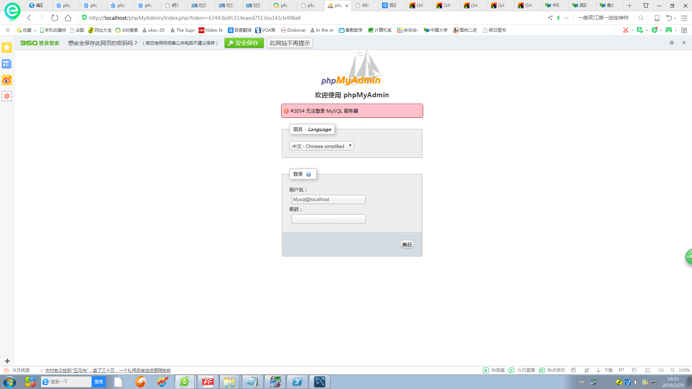Click the phpMyAdmin logo
Screen dimensions: 692x389
[x=351, y=68]
